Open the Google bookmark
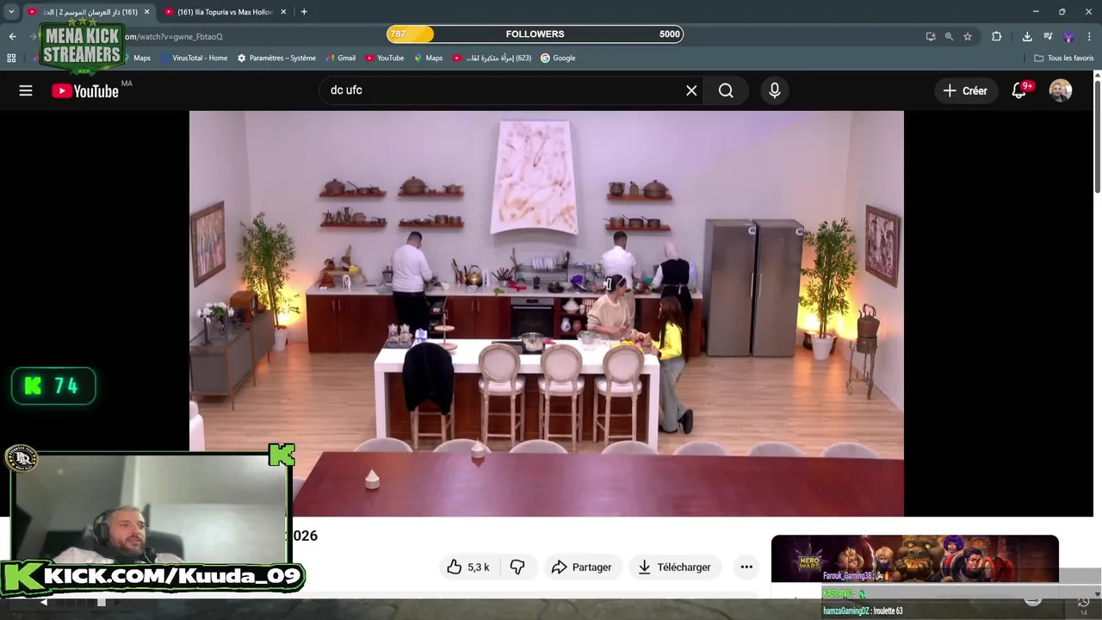This screenshot has width=1102, height=620. (558, 58)
